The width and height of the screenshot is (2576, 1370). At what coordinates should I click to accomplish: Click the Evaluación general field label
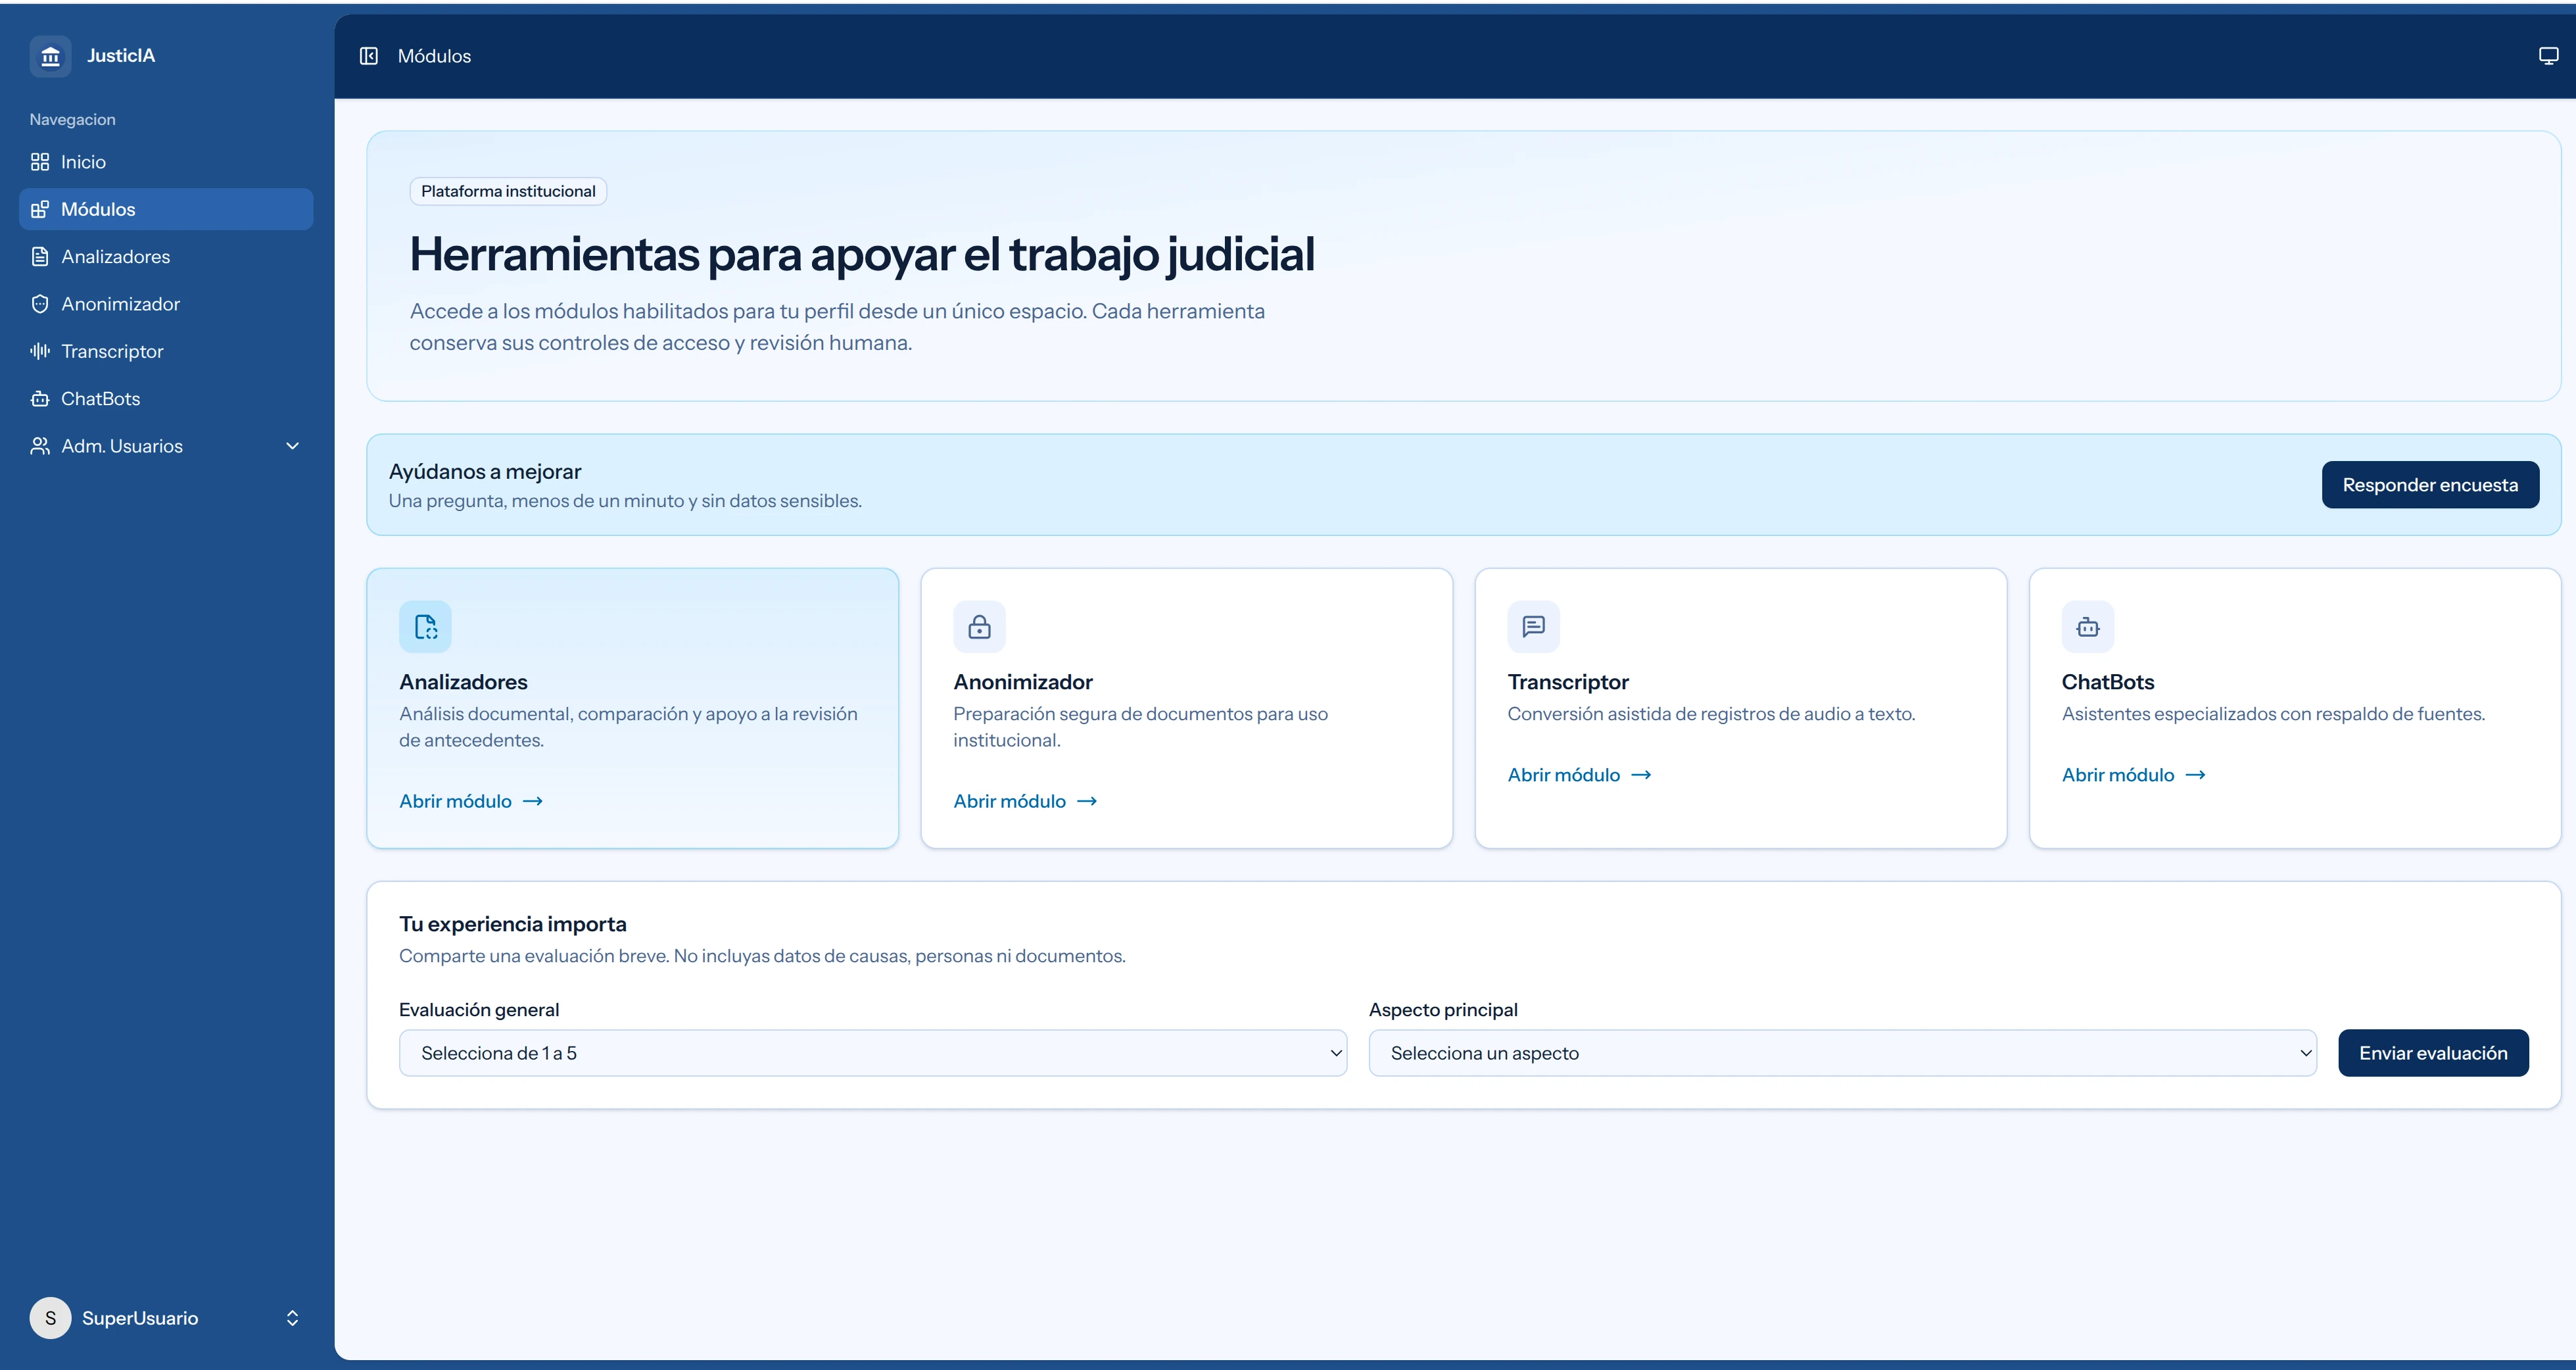point(479,1010)
